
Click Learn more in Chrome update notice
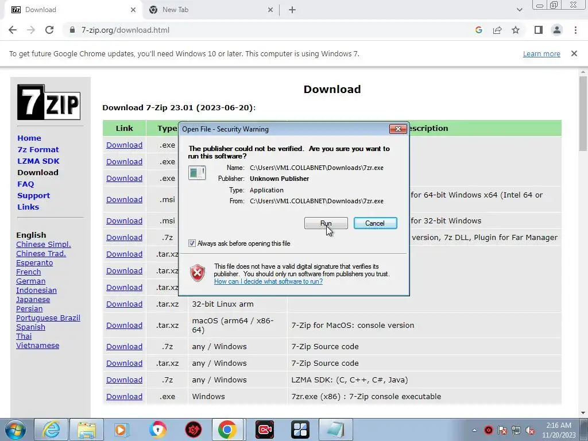click(541, 53)
